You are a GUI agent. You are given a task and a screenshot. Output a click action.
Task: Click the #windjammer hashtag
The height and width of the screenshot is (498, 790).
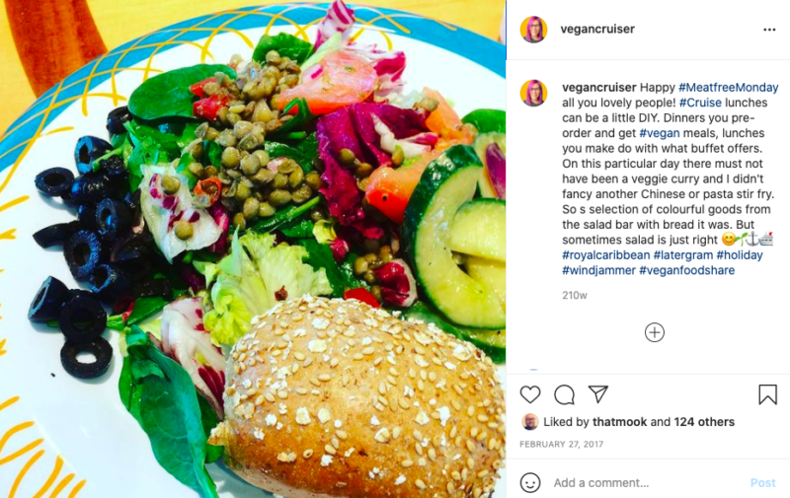tap(598, 270)
